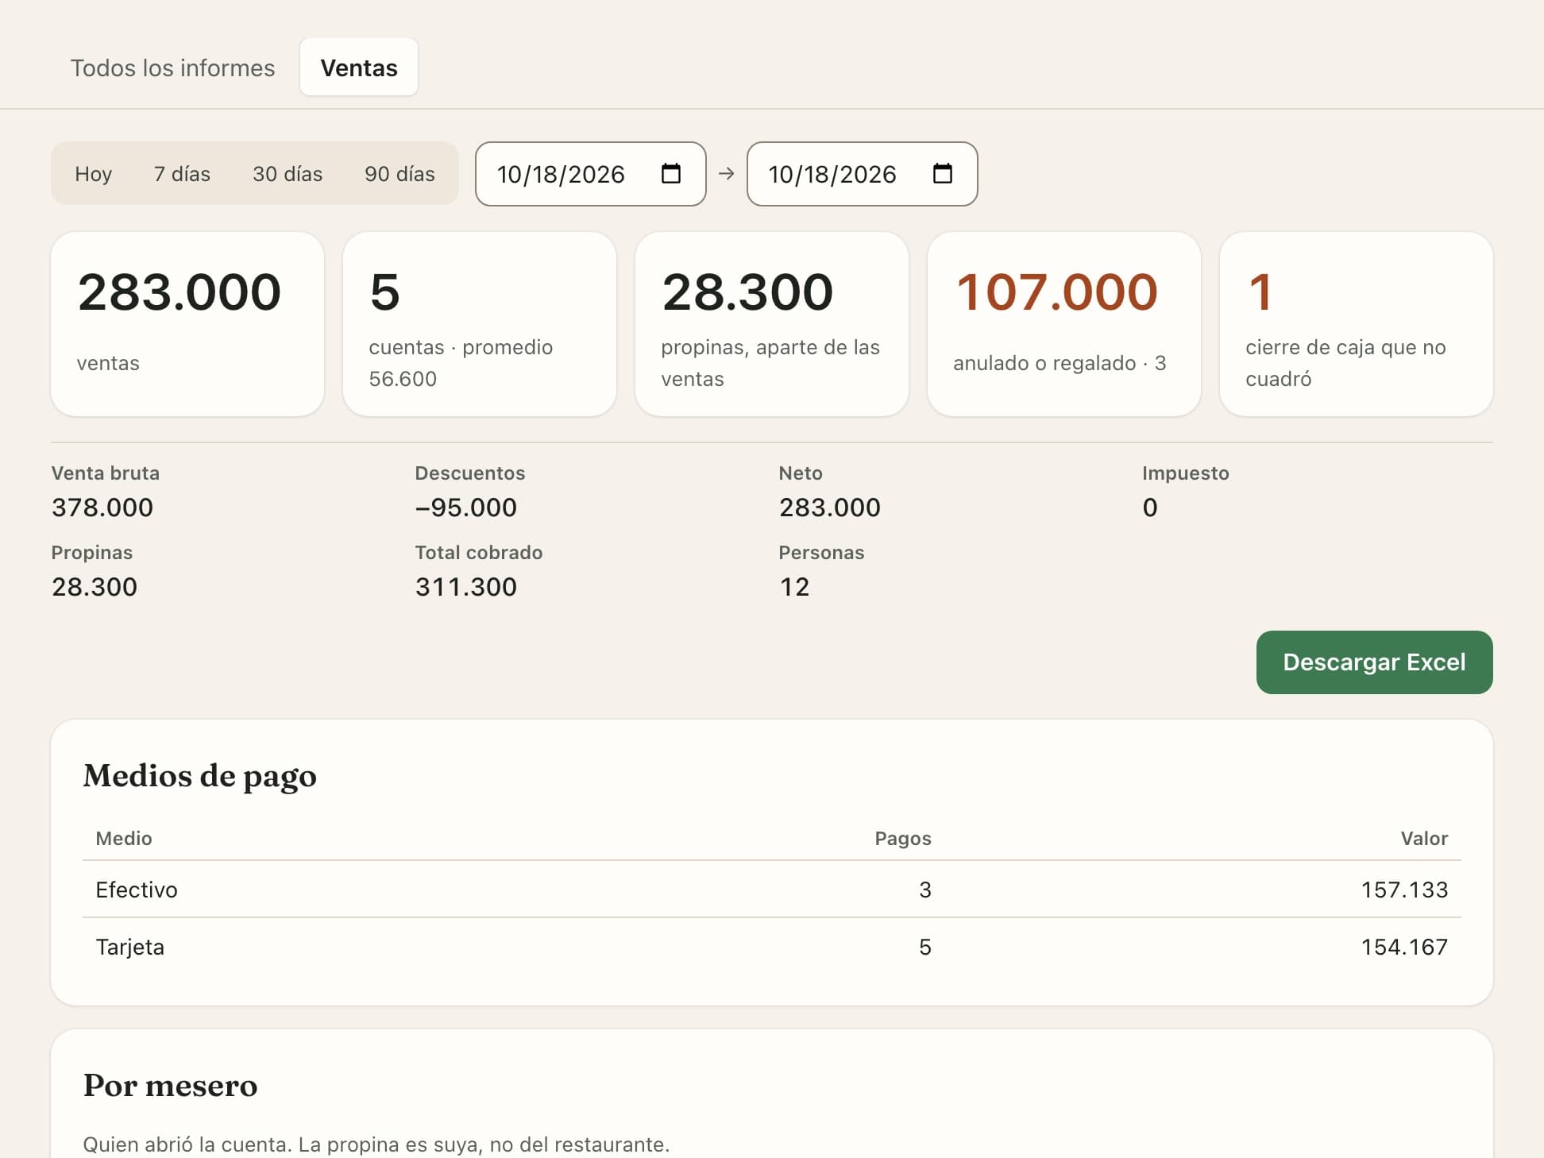Click the Pagos column header
The image size is (1544, 1158).
(x=903, y=839)
